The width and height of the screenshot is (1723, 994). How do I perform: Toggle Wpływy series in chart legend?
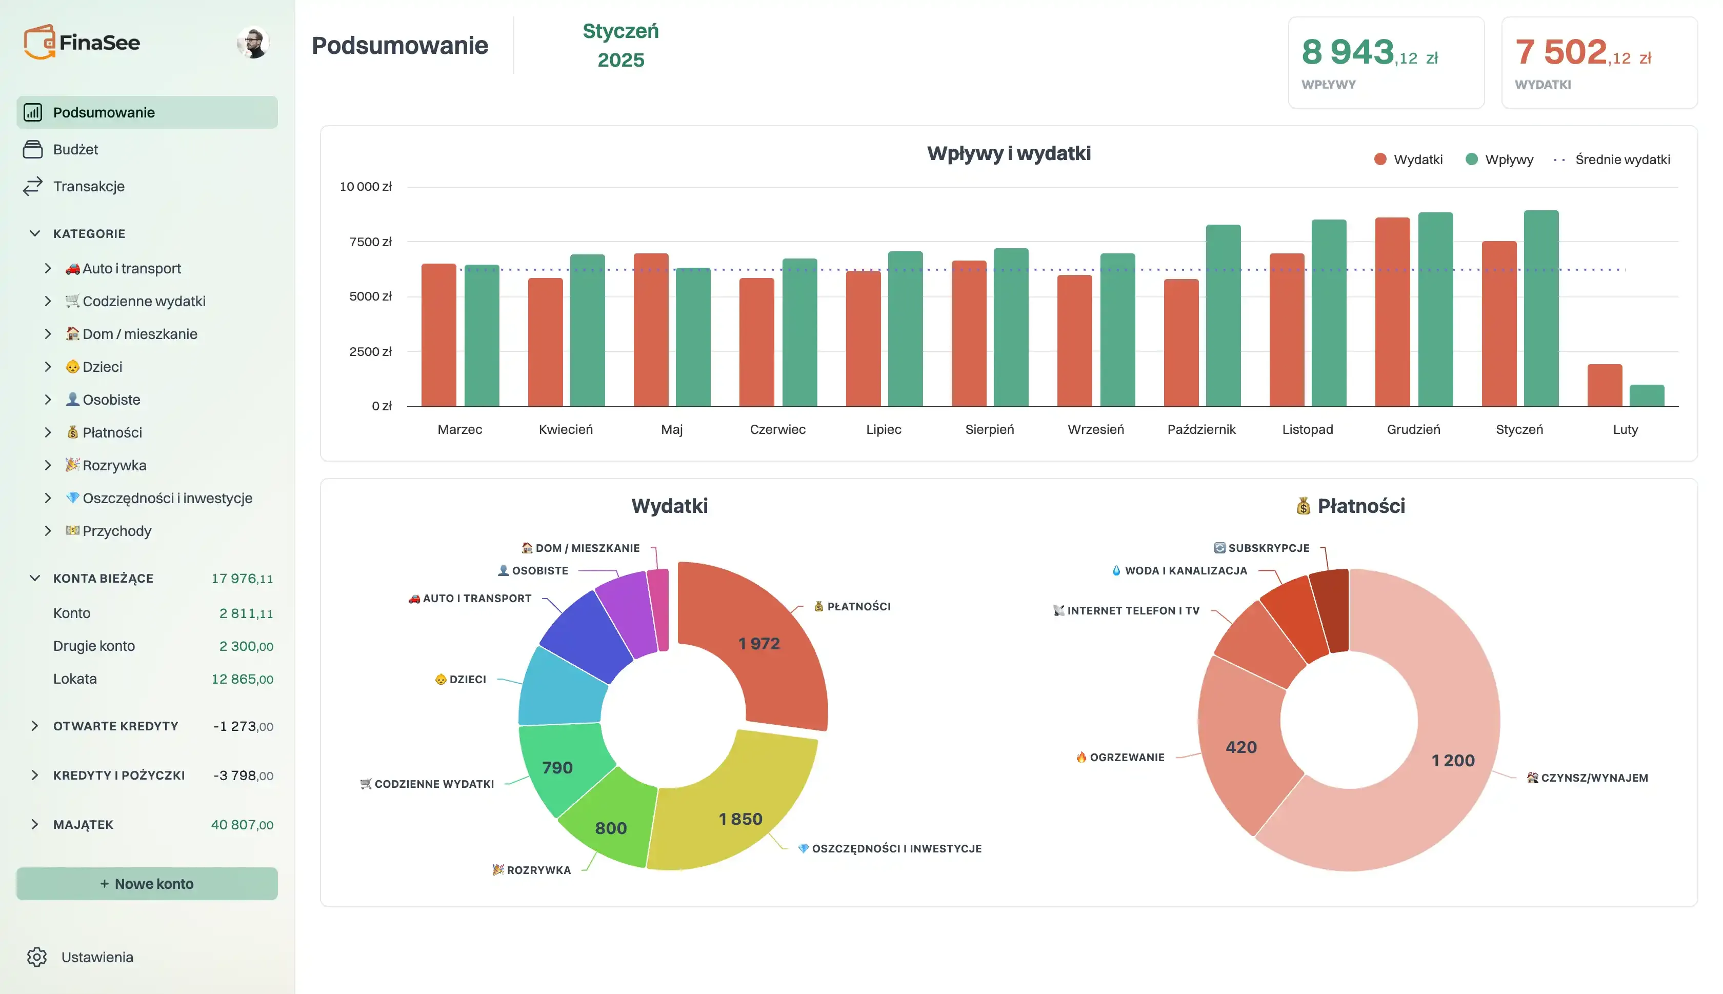1499,159
